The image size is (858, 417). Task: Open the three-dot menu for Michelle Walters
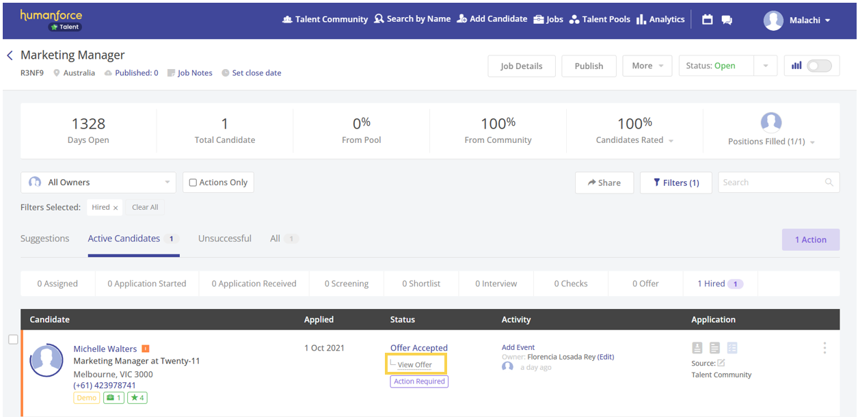click(x=825, y=348)
